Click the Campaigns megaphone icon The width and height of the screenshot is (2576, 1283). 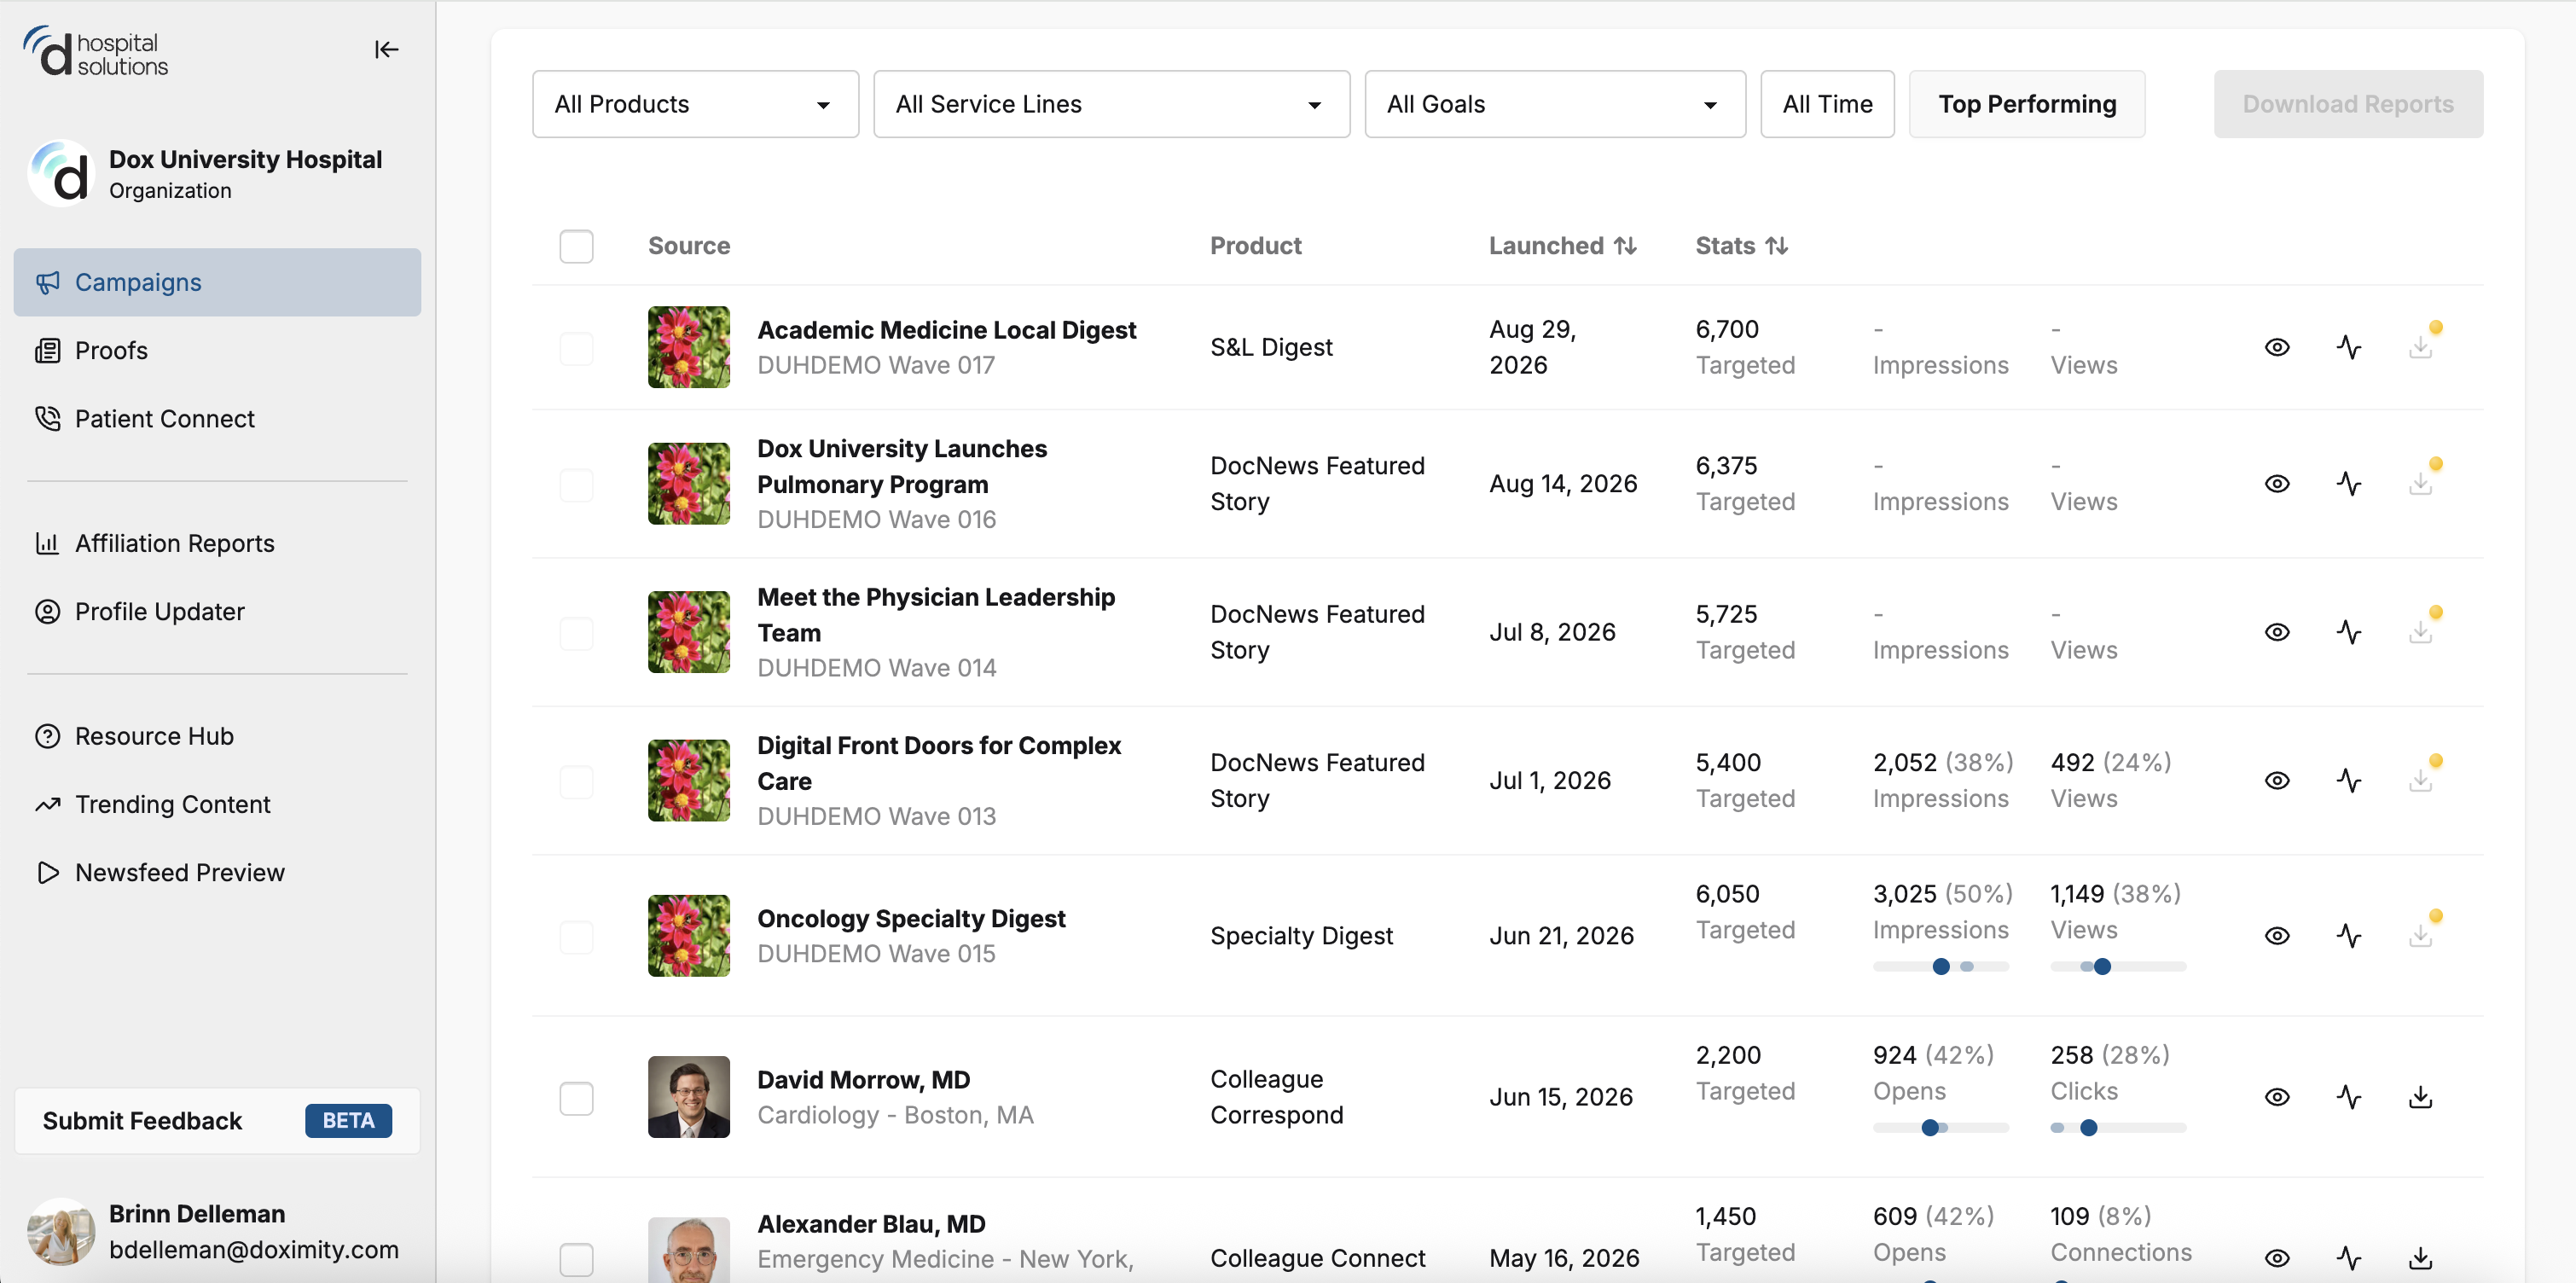[48, 283]
